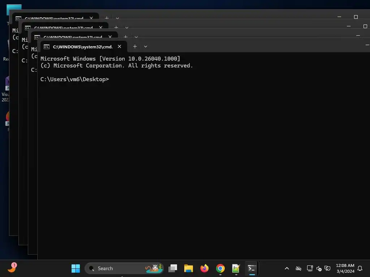370x277 pixels.
Task: Click the OneDrive cloud tray icon
Action: click(x=298, y=268)
